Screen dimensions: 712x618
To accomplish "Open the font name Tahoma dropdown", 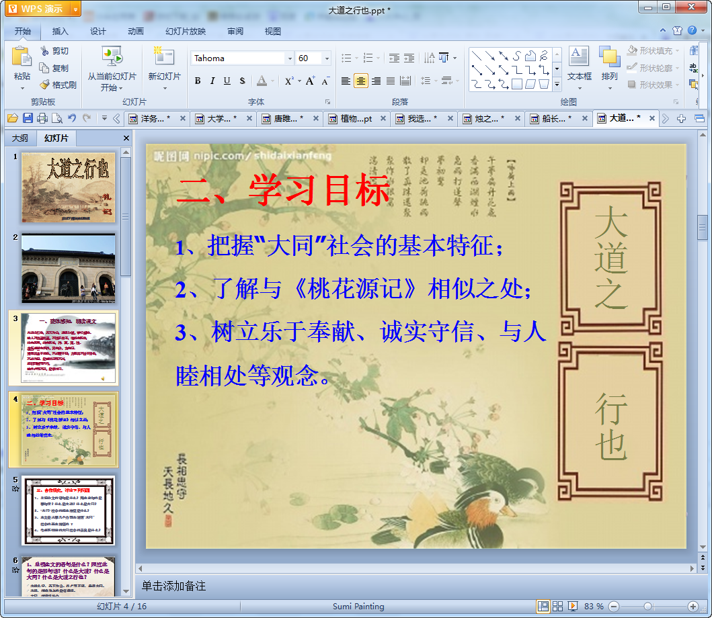I will [290, 58].
